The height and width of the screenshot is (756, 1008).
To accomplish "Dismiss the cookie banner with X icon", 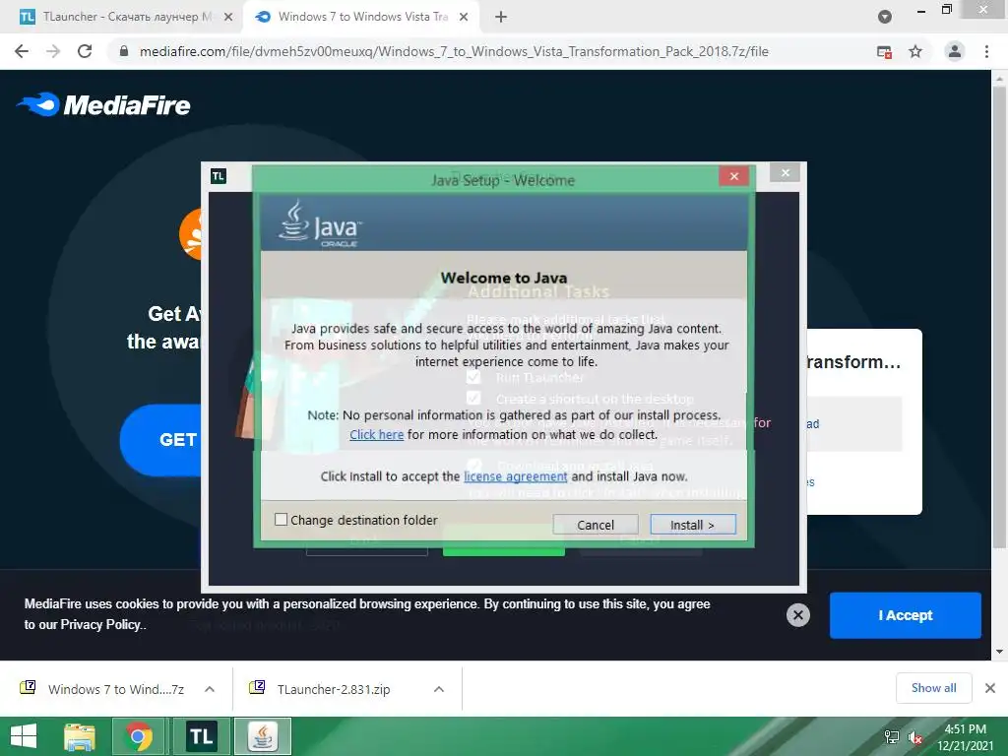I will coord(797,615).
